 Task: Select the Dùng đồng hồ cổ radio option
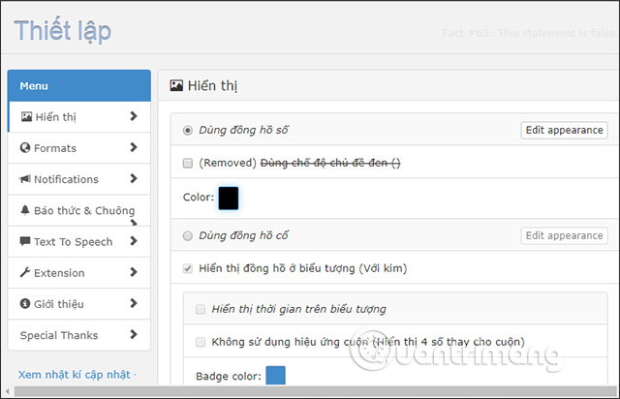[188, 235]
